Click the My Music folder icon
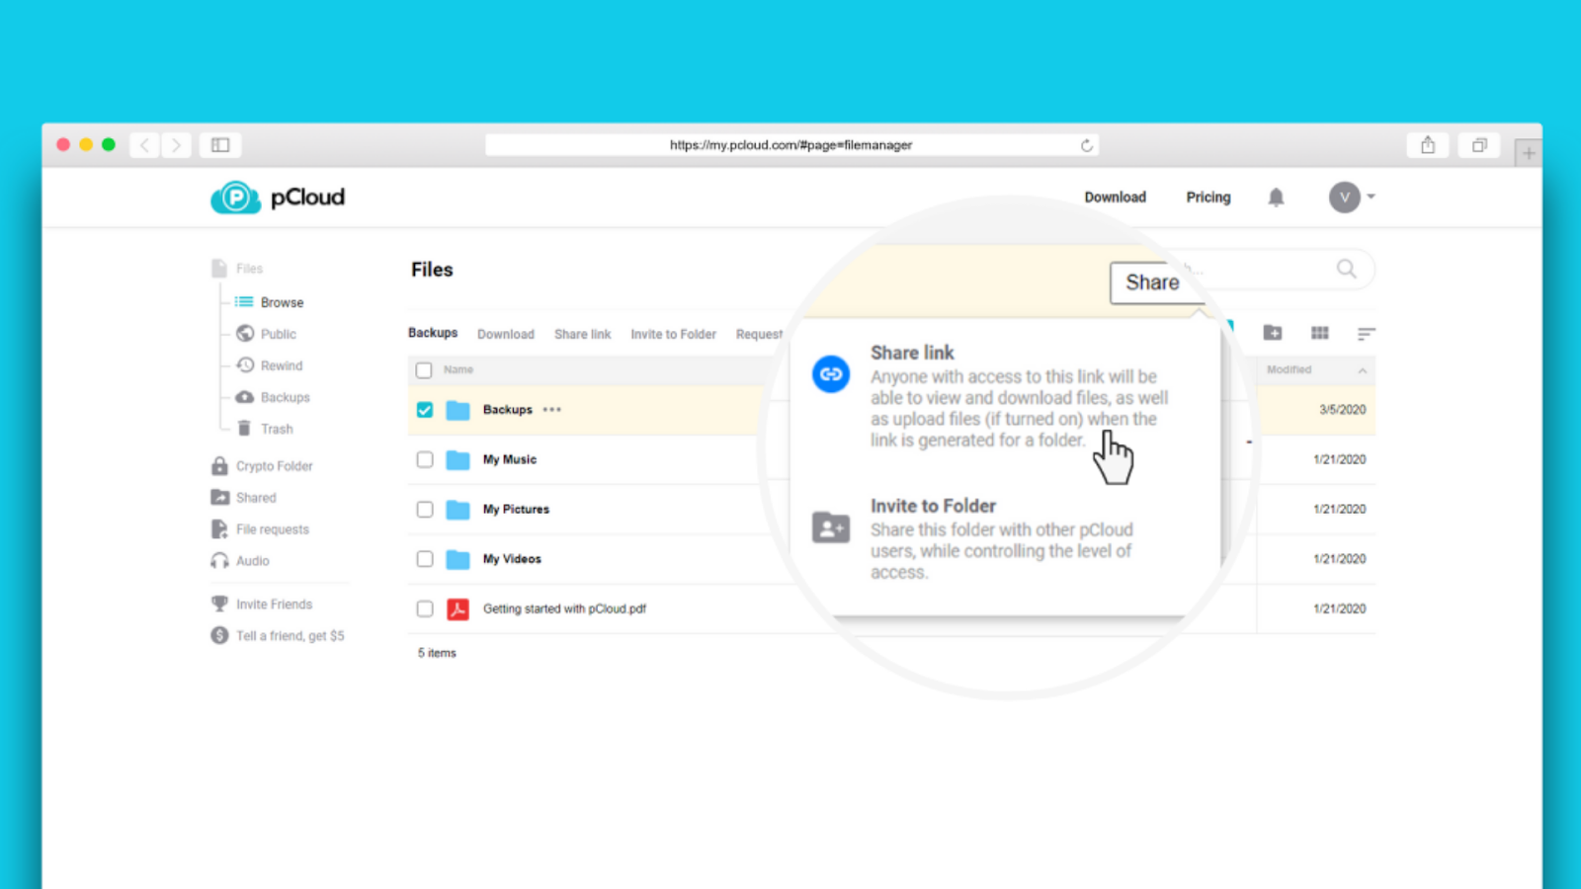1581x889 pixels. [458, 459]
